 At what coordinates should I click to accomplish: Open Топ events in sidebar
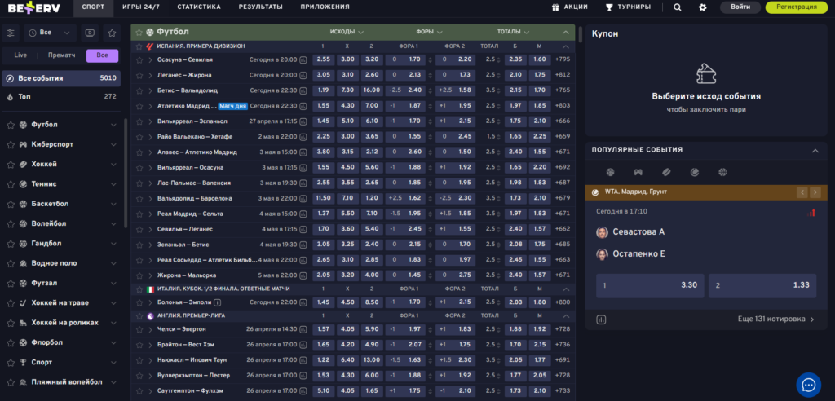tap(61, 97)
